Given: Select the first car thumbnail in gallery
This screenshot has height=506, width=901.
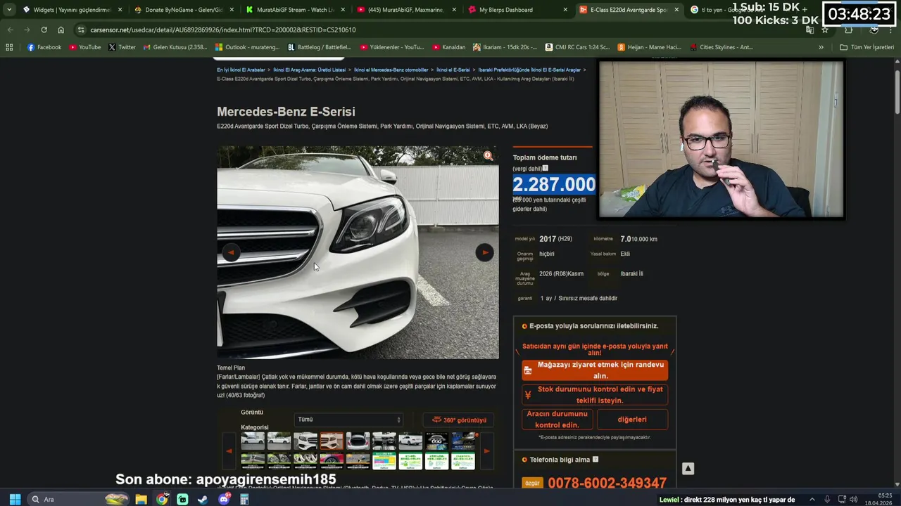Looking at the screenshot, I should tap(253, 441).
